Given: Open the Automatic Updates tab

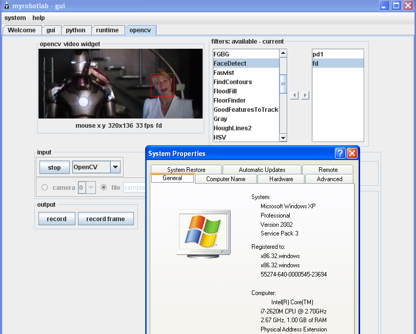Looking at the screenshot, I should pyautogui.click(x=262, y=169).
